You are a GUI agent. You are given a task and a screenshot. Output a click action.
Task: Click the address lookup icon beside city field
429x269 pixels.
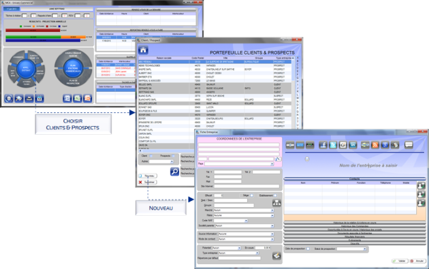click(278, 159)
